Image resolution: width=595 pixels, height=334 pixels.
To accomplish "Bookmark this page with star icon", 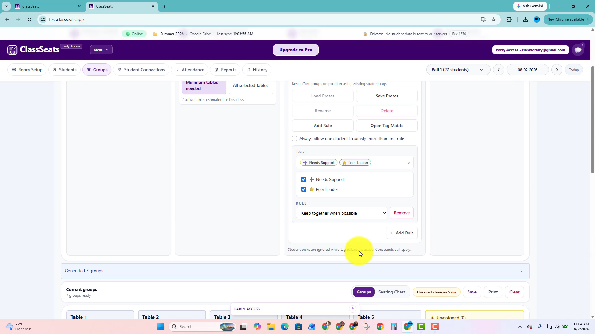I will click(x=493, y=19).
